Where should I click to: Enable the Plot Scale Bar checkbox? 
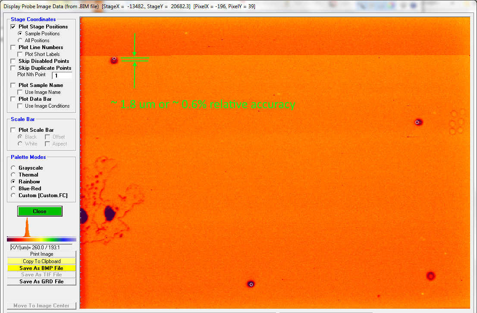13,130
